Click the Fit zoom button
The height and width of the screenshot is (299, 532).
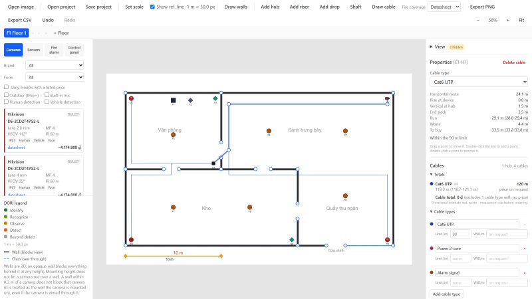pos(521,20)
